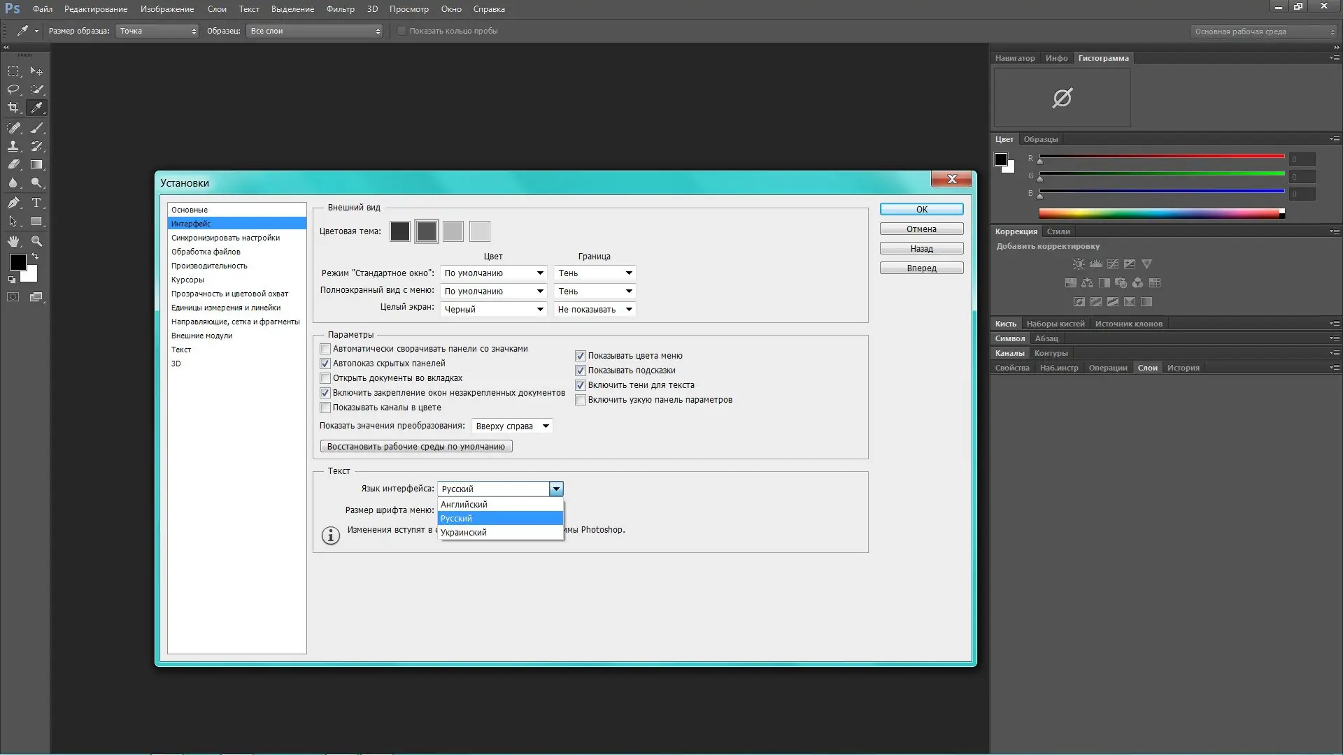Select the lightest color theme swatch

point(480,231)
